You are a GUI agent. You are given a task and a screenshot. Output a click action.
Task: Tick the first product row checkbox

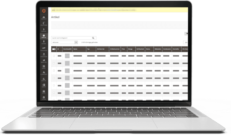pyautogui.click(x=54, y=56)
